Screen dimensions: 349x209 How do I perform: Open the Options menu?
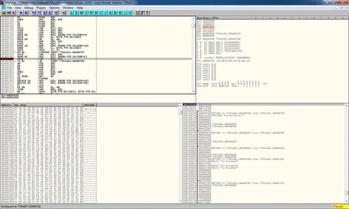pyautogui.click(x=54, y=8)
